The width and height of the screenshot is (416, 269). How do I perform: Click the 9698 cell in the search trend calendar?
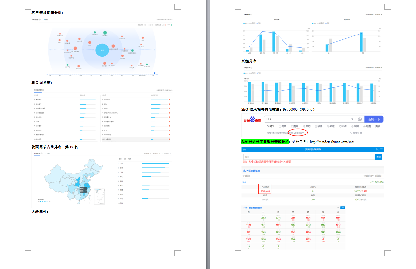263,240
